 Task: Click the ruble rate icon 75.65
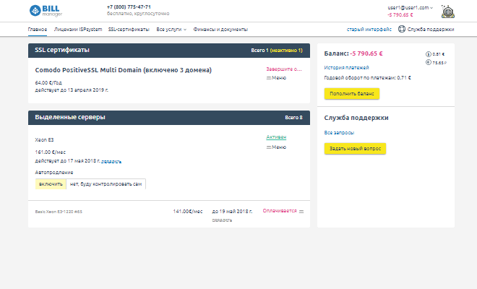pyautogui.click(x=429, y=62)
